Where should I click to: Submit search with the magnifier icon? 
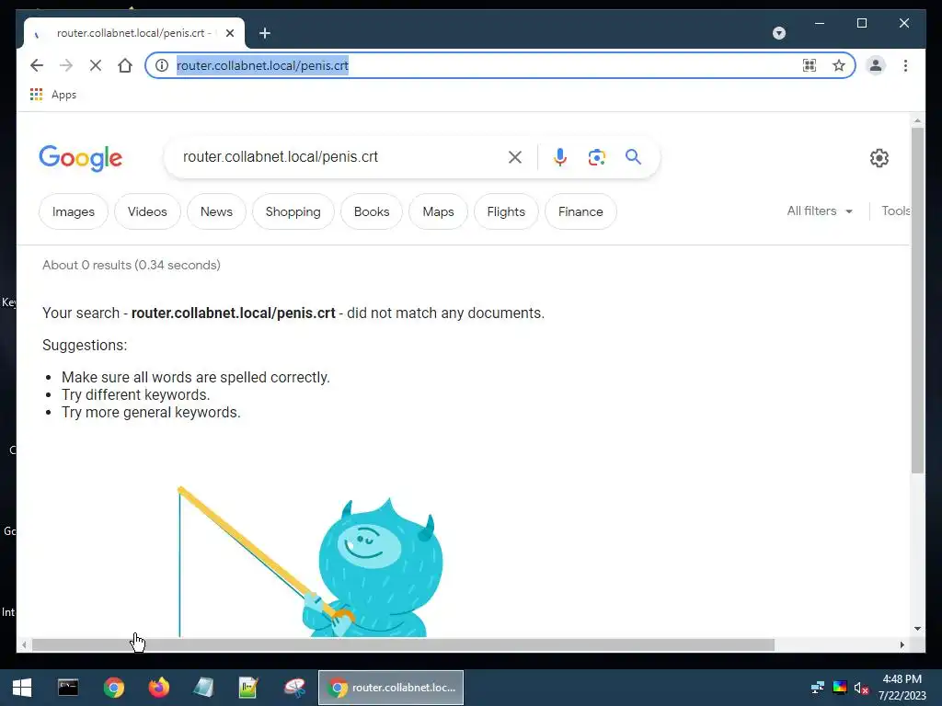[633, 156]
